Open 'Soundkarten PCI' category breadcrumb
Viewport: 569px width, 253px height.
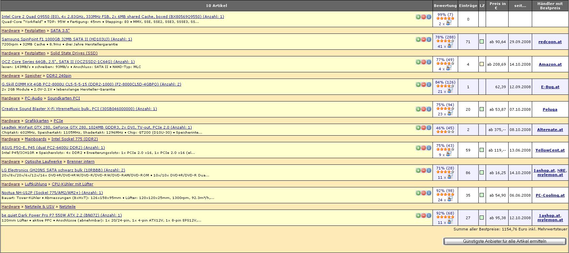[x=64, y=98]
